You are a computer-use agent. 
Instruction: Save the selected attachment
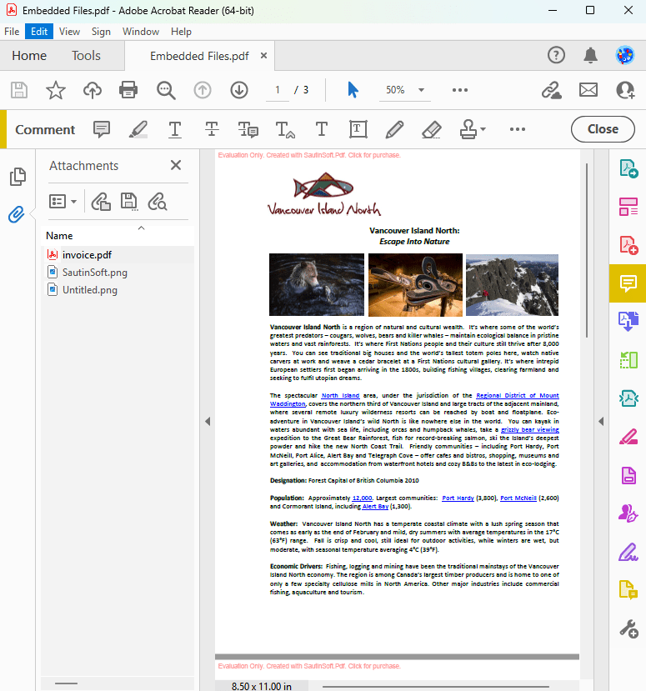(x=129, y=202)
